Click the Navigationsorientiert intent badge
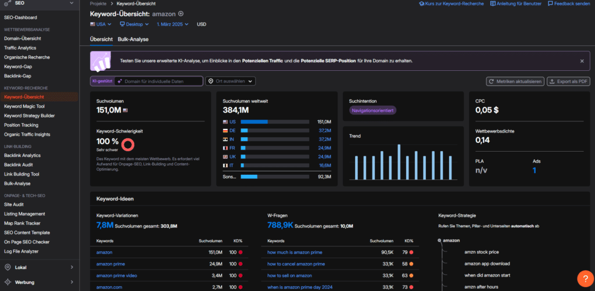This screenshot has height=291, width=595. pyautogui.click(x=373, y=111)
